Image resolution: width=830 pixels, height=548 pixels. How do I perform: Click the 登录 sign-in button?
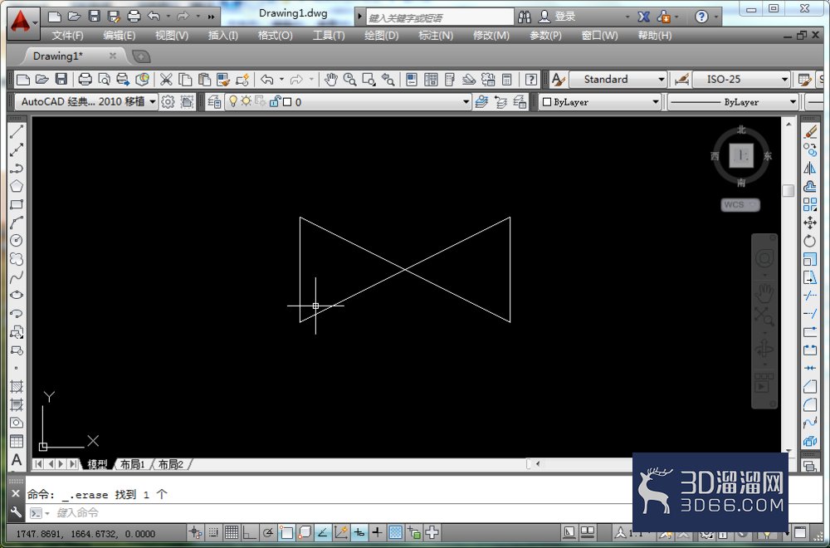pos(558,17)
